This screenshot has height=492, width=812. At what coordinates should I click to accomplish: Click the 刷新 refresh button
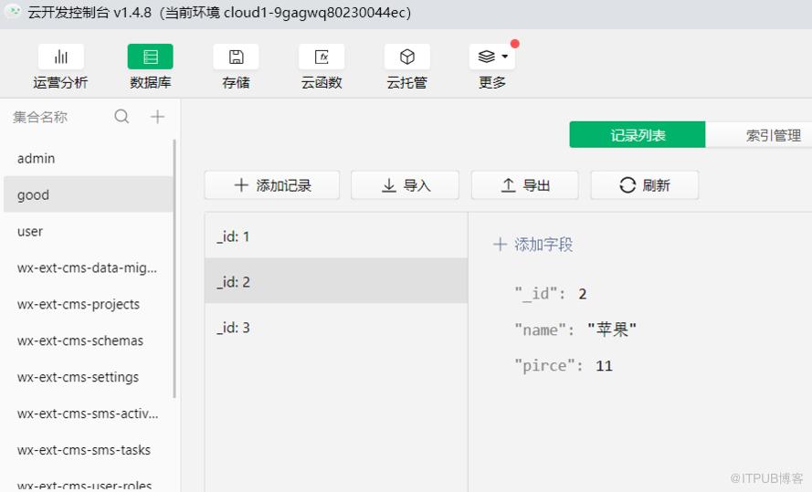pyautogui.click(x=645, y=185)
